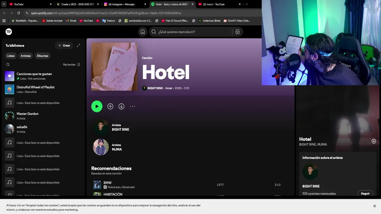Image resolution: width=381 pixels, height=214 pixels.
Task: Open the Recientes sort dropdown
Action: pyautogui.click(x=71, y=64)
